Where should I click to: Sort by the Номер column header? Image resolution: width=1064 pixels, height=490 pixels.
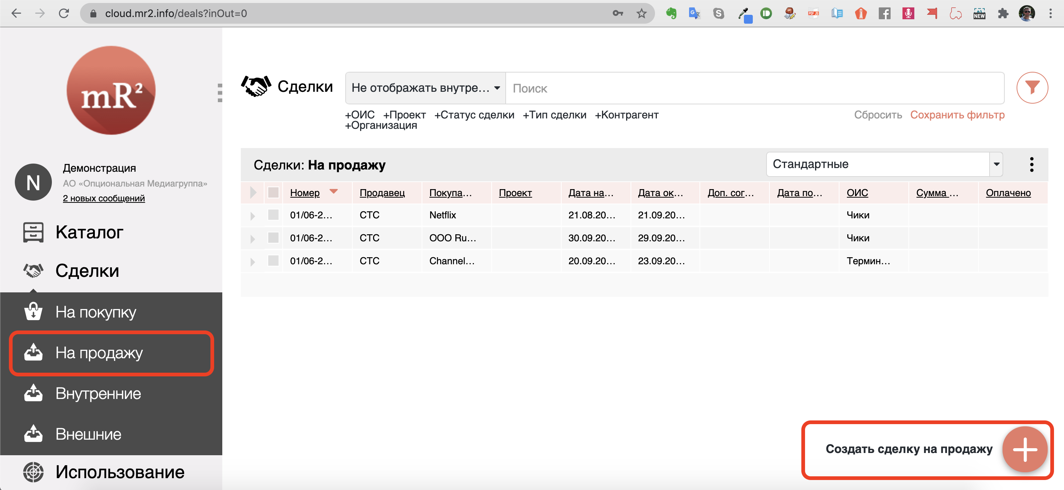[305, 192]
